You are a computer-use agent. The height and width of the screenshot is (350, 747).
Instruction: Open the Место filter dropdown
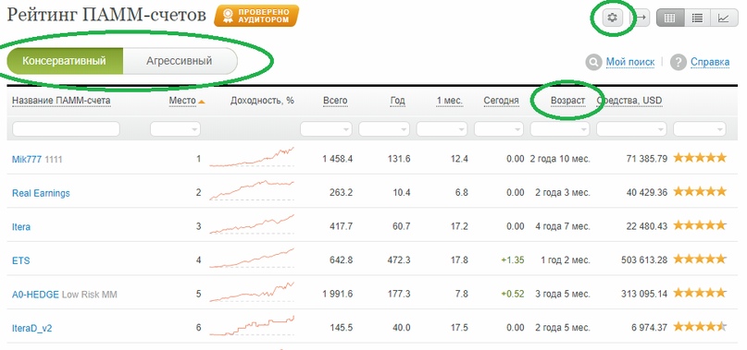tap(175, 129)
